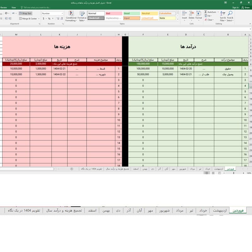252x252 pixels.
Task: Toggle the Wrap Text button
Action: pyautogui.click(x=26, y=13)
